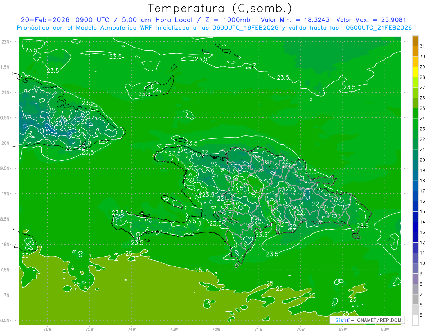The height and width of the screenshot is (334, 432).
Task: Click the colorbar tick label "19"
Action: click(x=423, y=170)
